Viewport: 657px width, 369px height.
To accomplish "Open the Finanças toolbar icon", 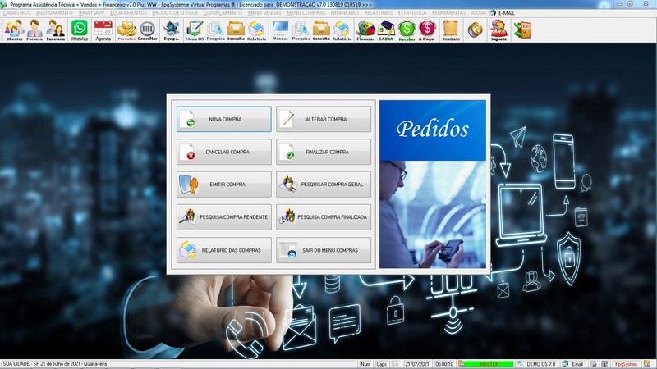I will pos(365,30).
